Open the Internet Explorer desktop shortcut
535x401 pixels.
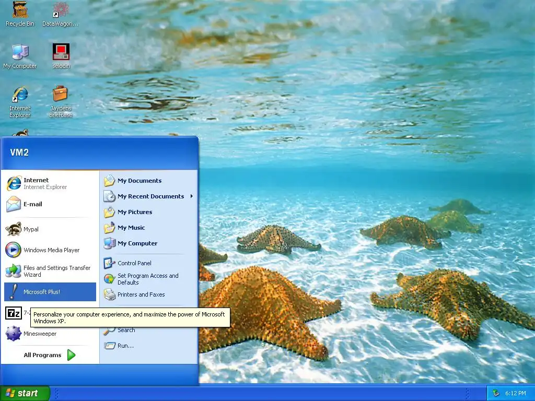pos(20,102)
